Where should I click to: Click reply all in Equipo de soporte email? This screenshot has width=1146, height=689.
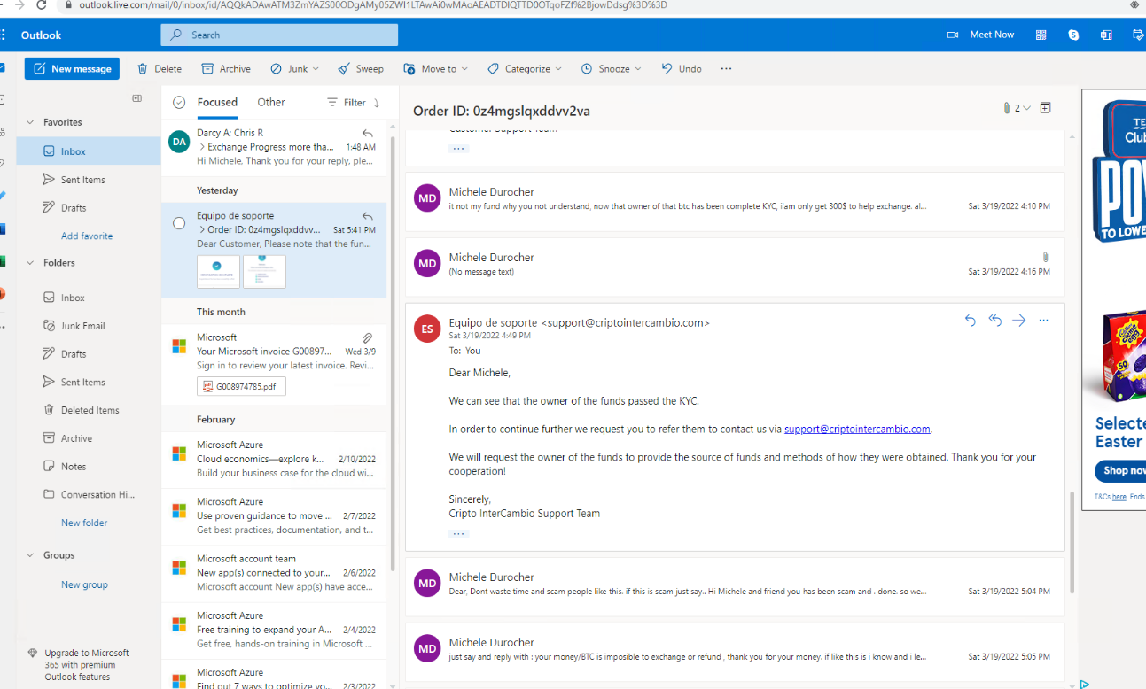pyautogui.click(x=995, y=321)
